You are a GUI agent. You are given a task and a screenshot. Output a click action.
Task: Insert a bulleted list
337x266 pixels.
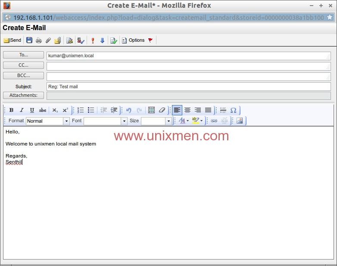coord(91,110)
